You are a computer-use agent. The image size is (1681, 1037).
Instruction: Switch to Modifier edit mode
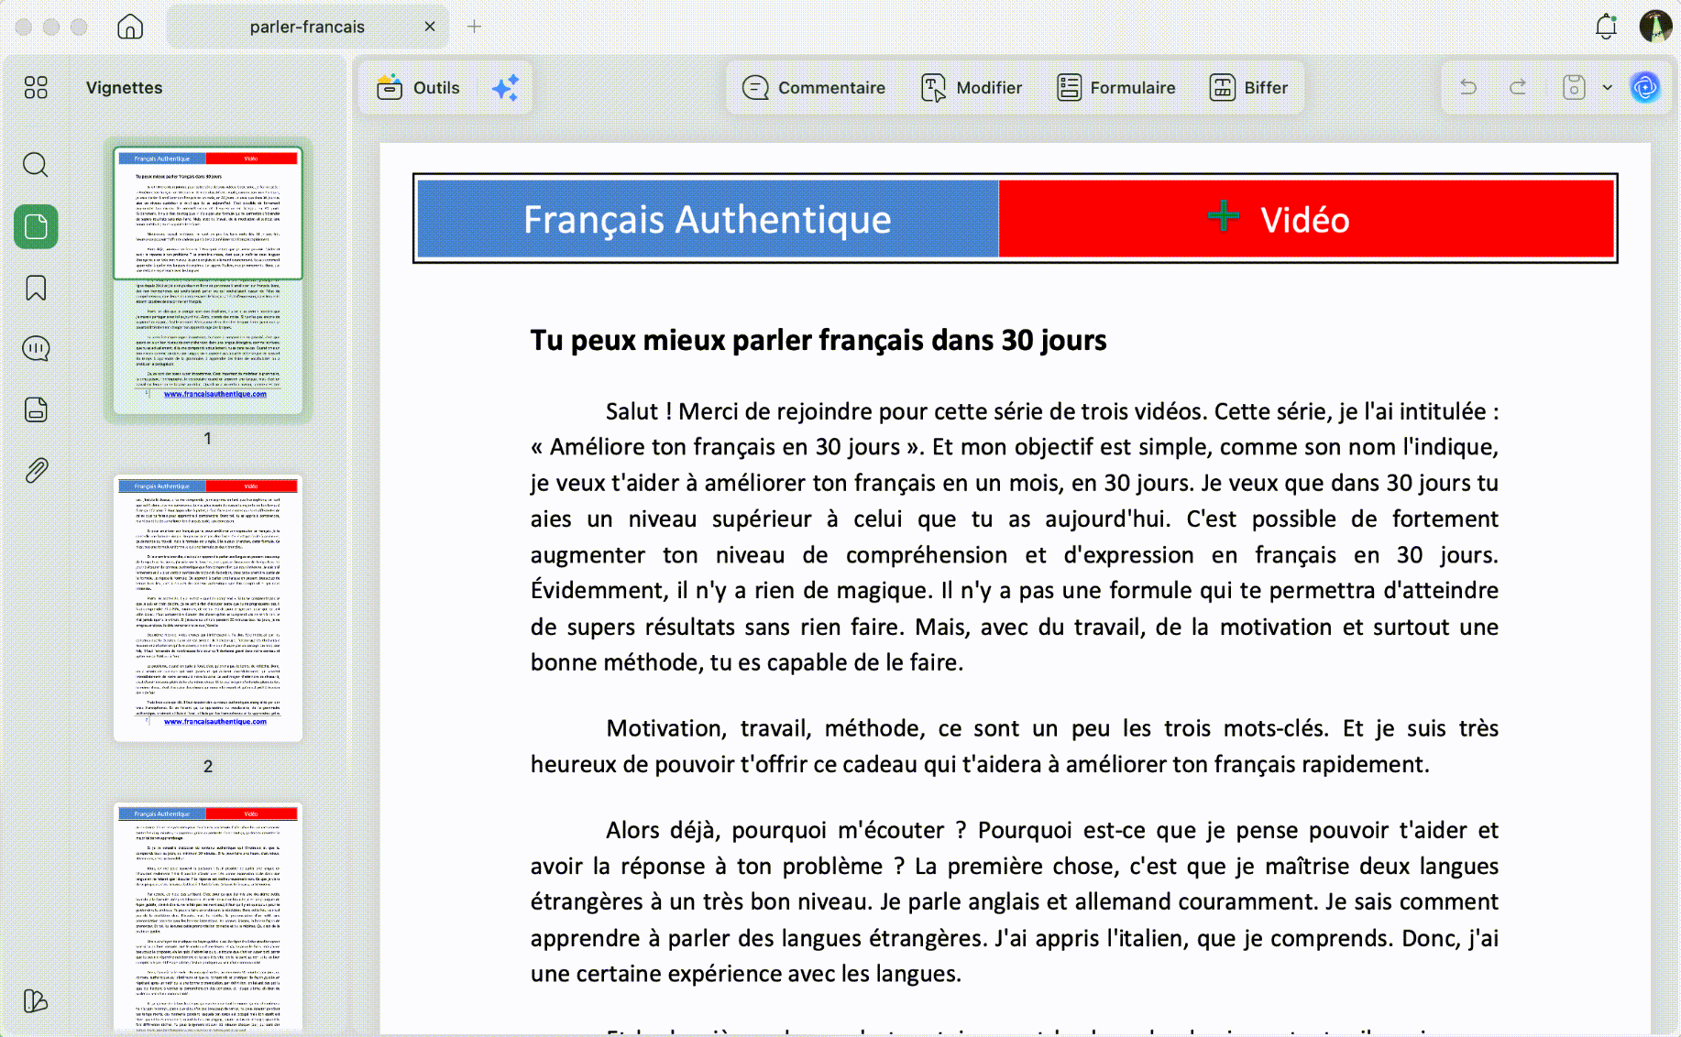[x=972, y=88]
